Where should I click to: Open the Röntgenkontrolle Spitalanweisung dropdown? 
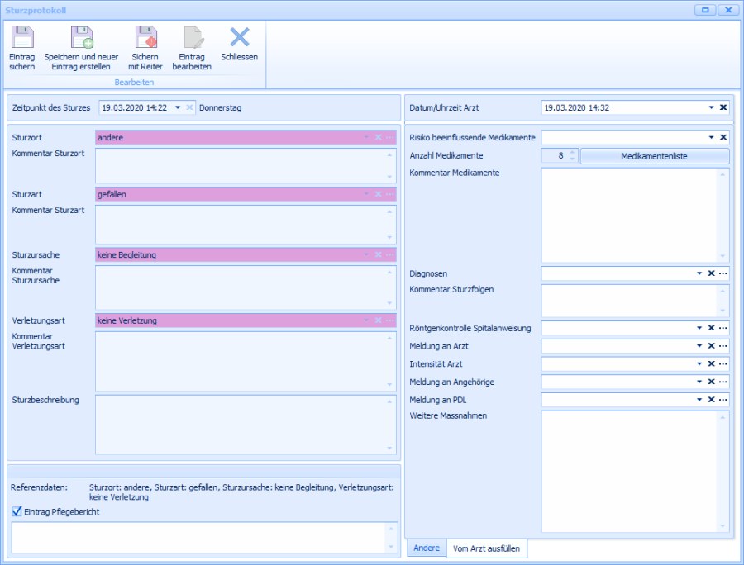point(699,328)
